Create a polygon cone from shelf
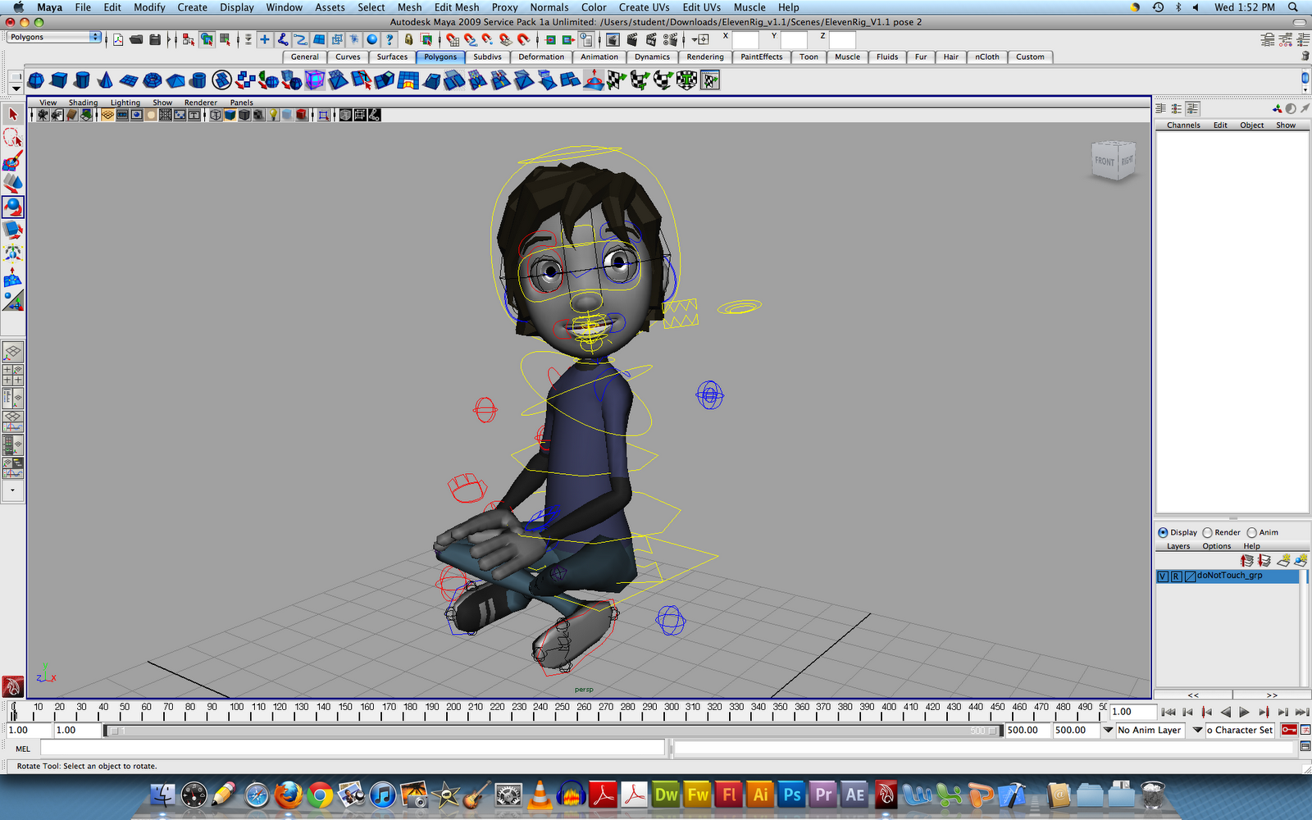Viewport: 1312px width, 820px height. (x=105, y=80)
